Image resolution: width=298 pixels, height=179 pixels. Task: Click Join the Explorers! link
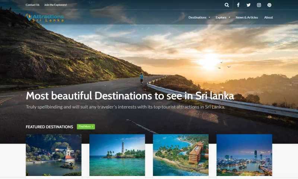coord(56,5)
